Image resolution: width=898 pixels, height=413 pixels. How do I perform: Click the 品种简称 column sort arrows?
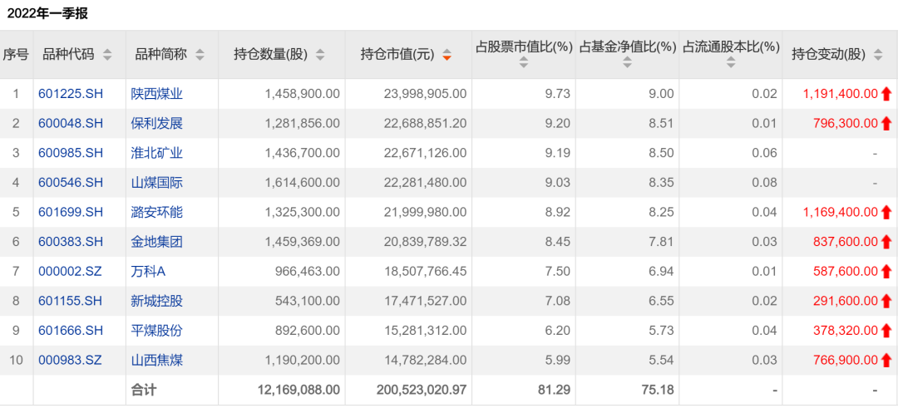click(x=200, y=55)
